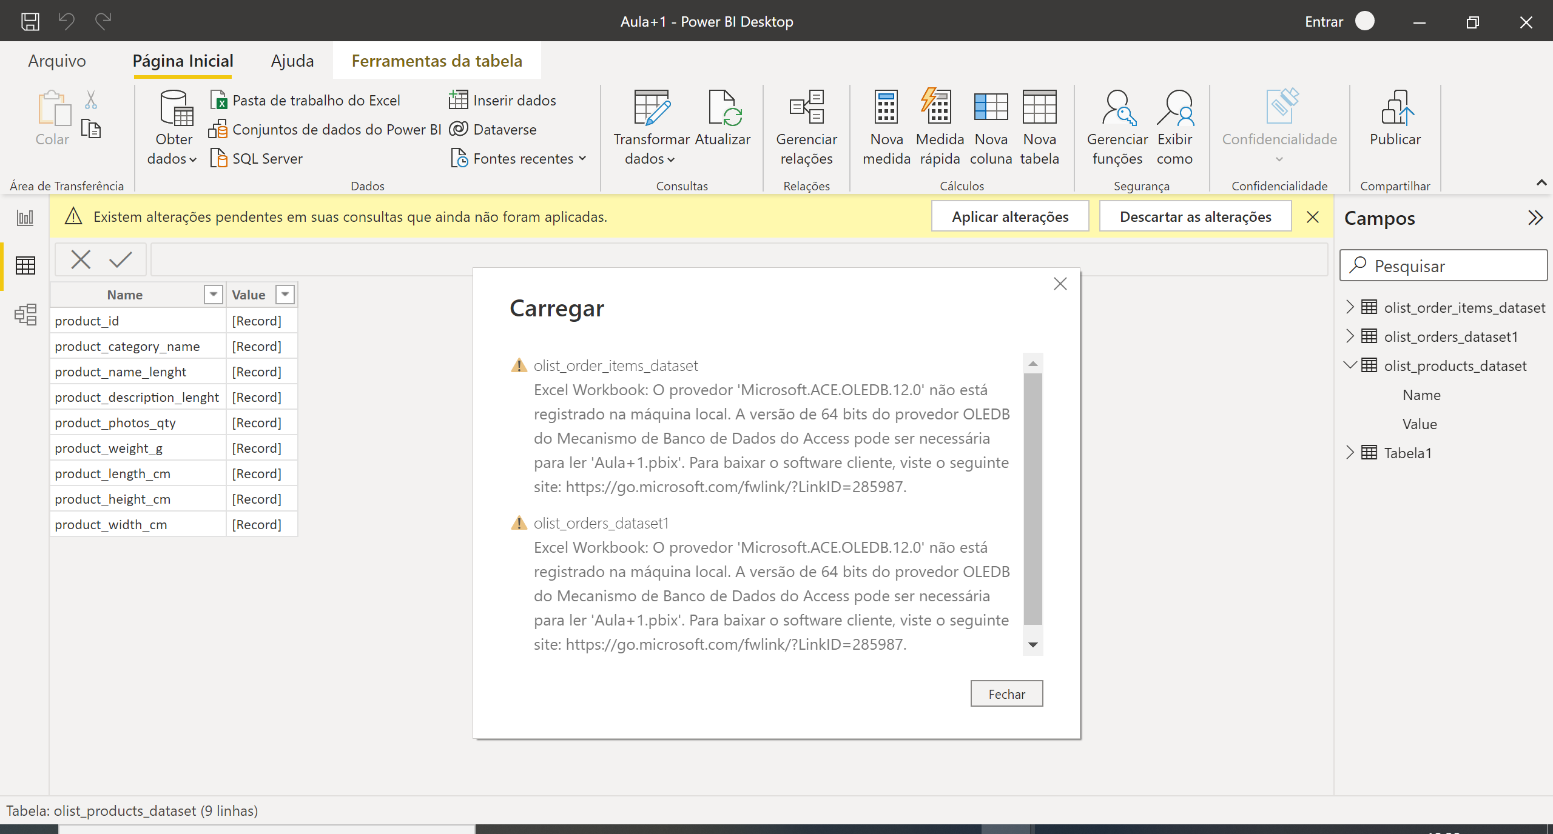
Task: Click the Pesquisar field in Campos
Action: 1444,265
